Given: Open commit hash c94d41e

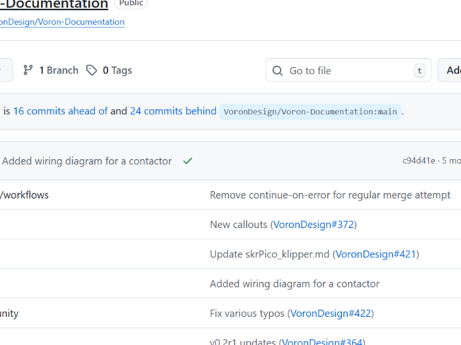Looking at the screenshot, I should click(x=419, y=161).
